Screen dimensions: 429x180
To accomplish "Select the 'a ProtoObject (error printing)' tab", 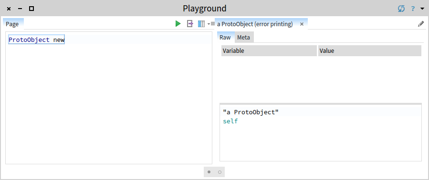I will 255,24.
